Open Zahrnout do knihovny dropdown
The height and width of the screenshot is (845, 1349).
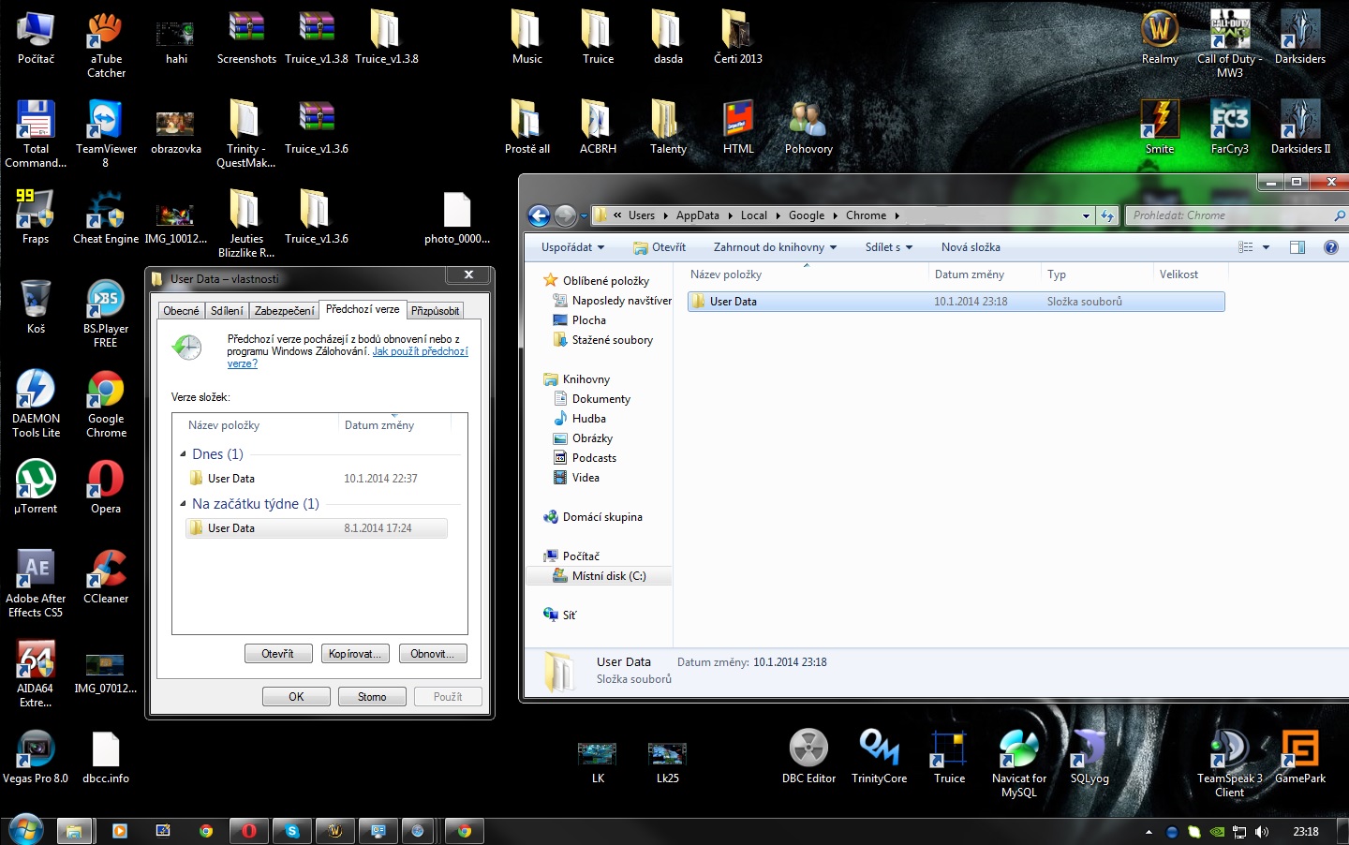point(775,247)
